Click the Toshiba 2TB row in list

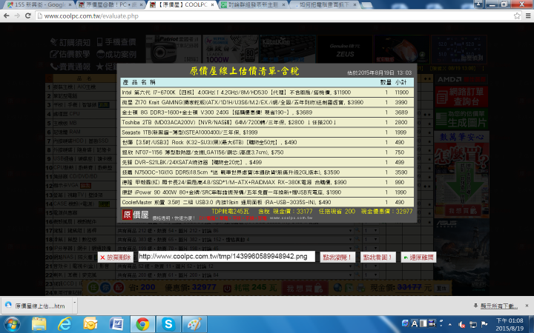click(x=267, y=122)
